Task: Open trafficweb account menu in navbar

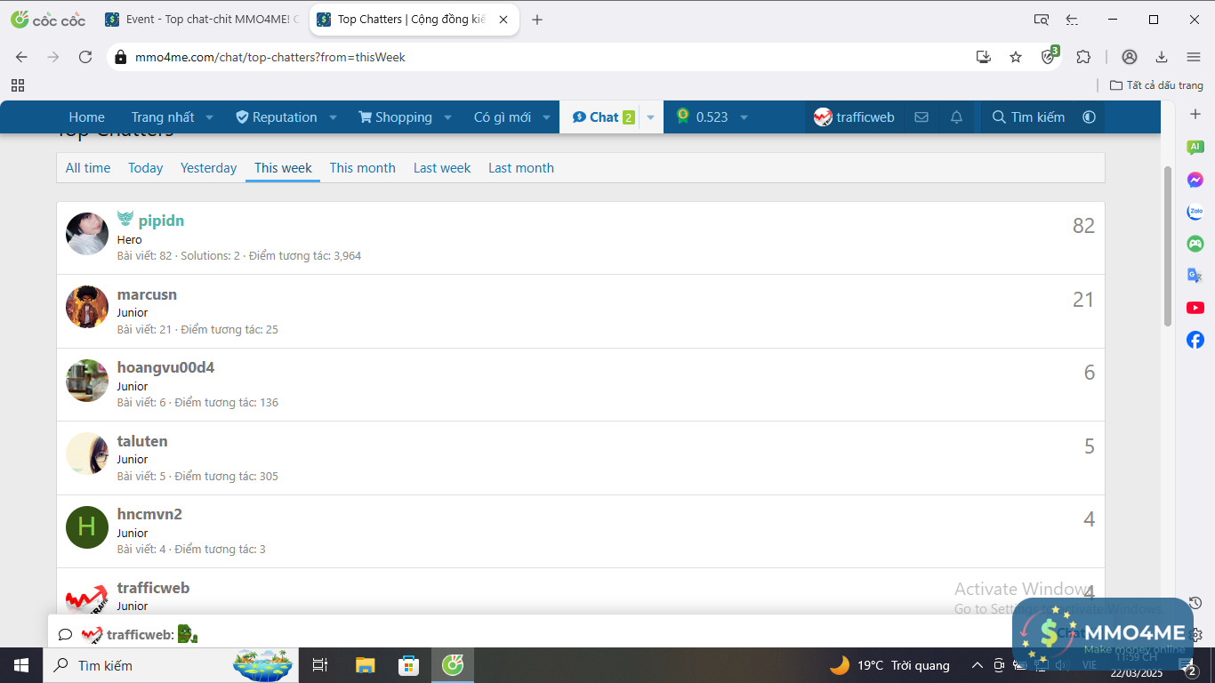Action: [x=854, y=117]
